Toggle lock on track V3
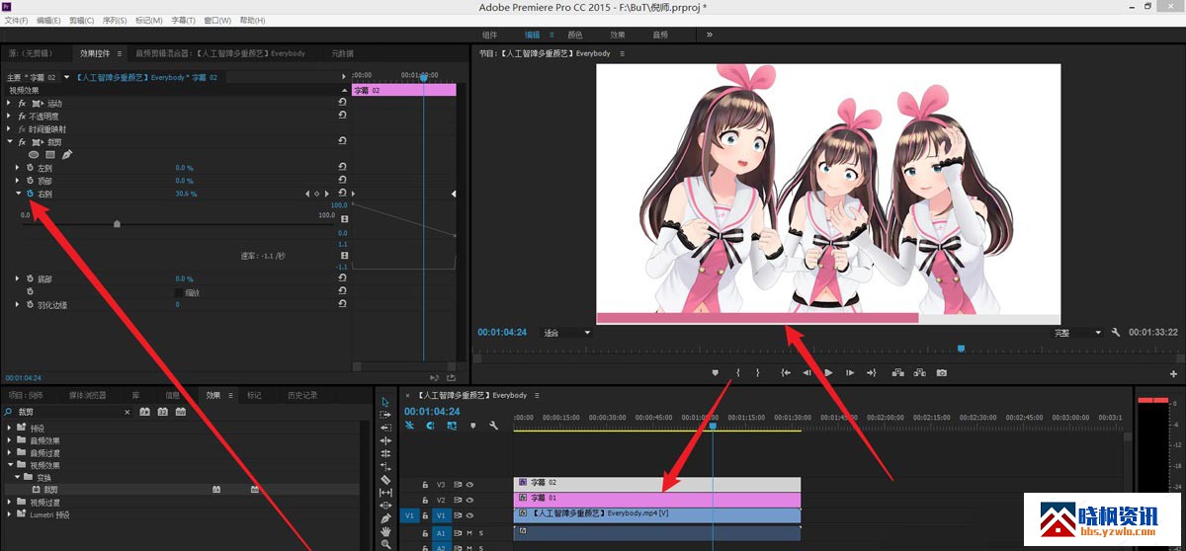1186x551 pixels. click(426, 484)
